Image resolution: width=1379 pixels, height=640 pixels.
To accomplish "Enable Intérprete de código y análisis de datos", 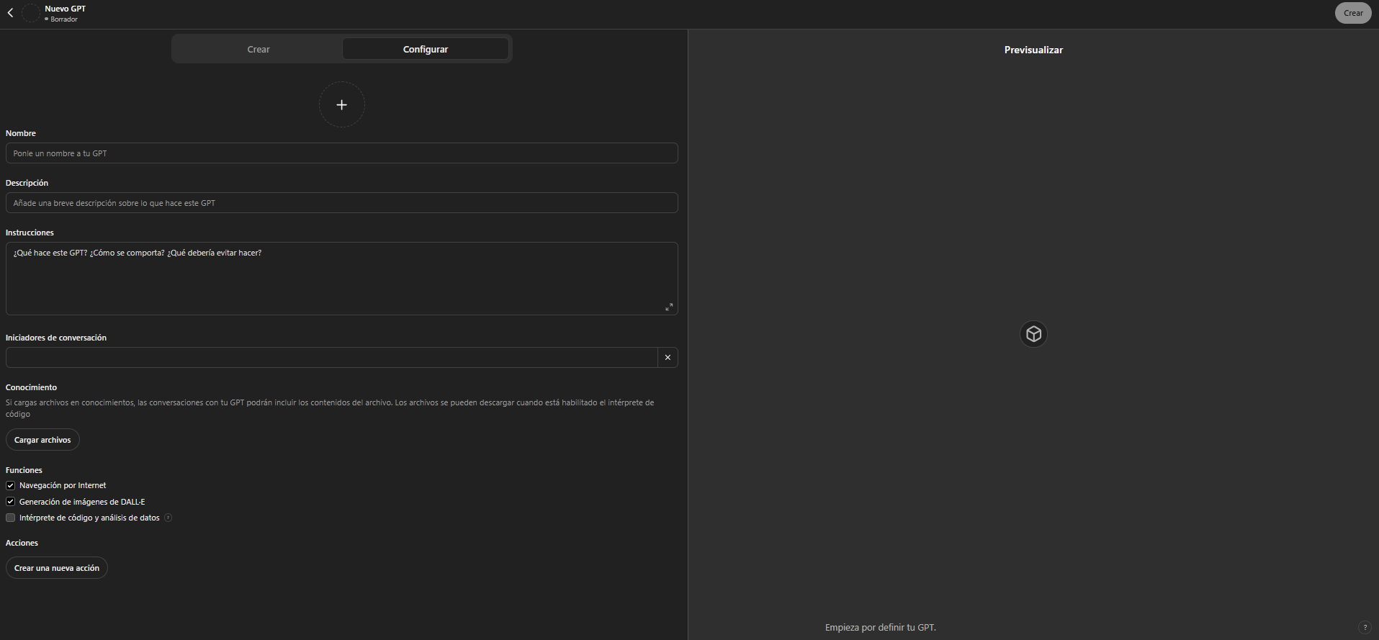I will click(11, 518).
